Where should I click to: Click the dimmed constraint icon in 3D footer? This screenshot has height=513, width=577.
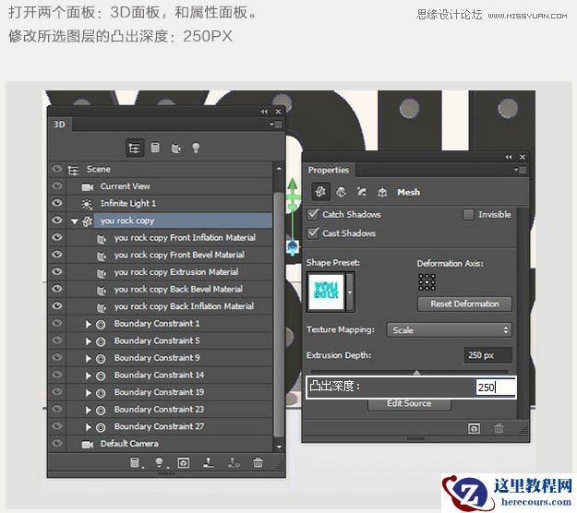(234, 462)
